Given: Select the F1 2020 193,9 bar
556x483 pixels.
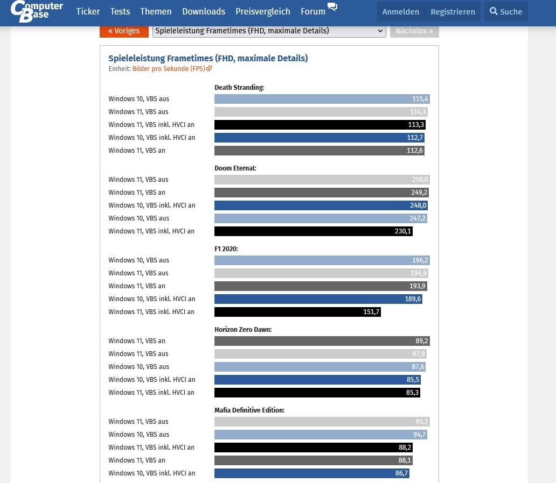Looking at the screenshot, I should pyautogui.click(x=321, y=286).
